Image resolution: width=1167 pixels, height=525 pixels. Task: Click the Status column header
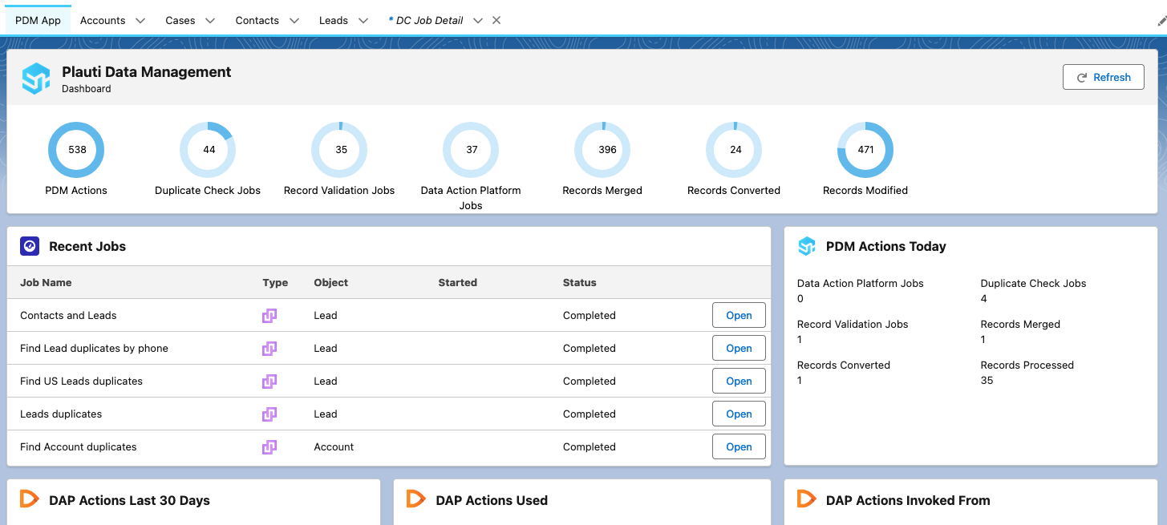tap(580, 283)
